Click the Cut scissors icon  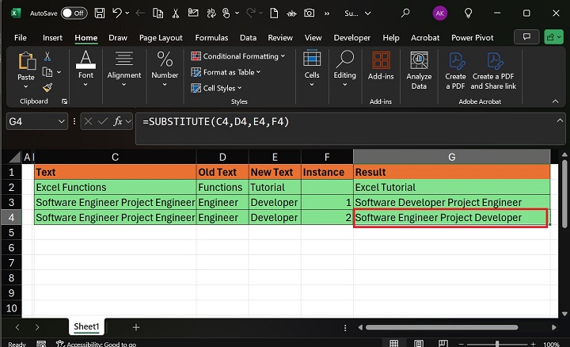pyautogui.click(x=47, y=56)
